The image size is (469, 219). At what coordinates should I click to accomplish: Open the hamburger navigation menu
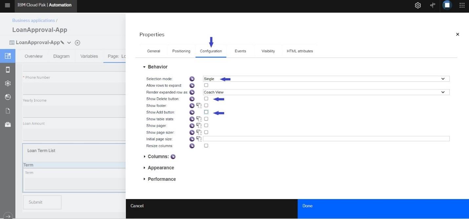tap(7, 5)
